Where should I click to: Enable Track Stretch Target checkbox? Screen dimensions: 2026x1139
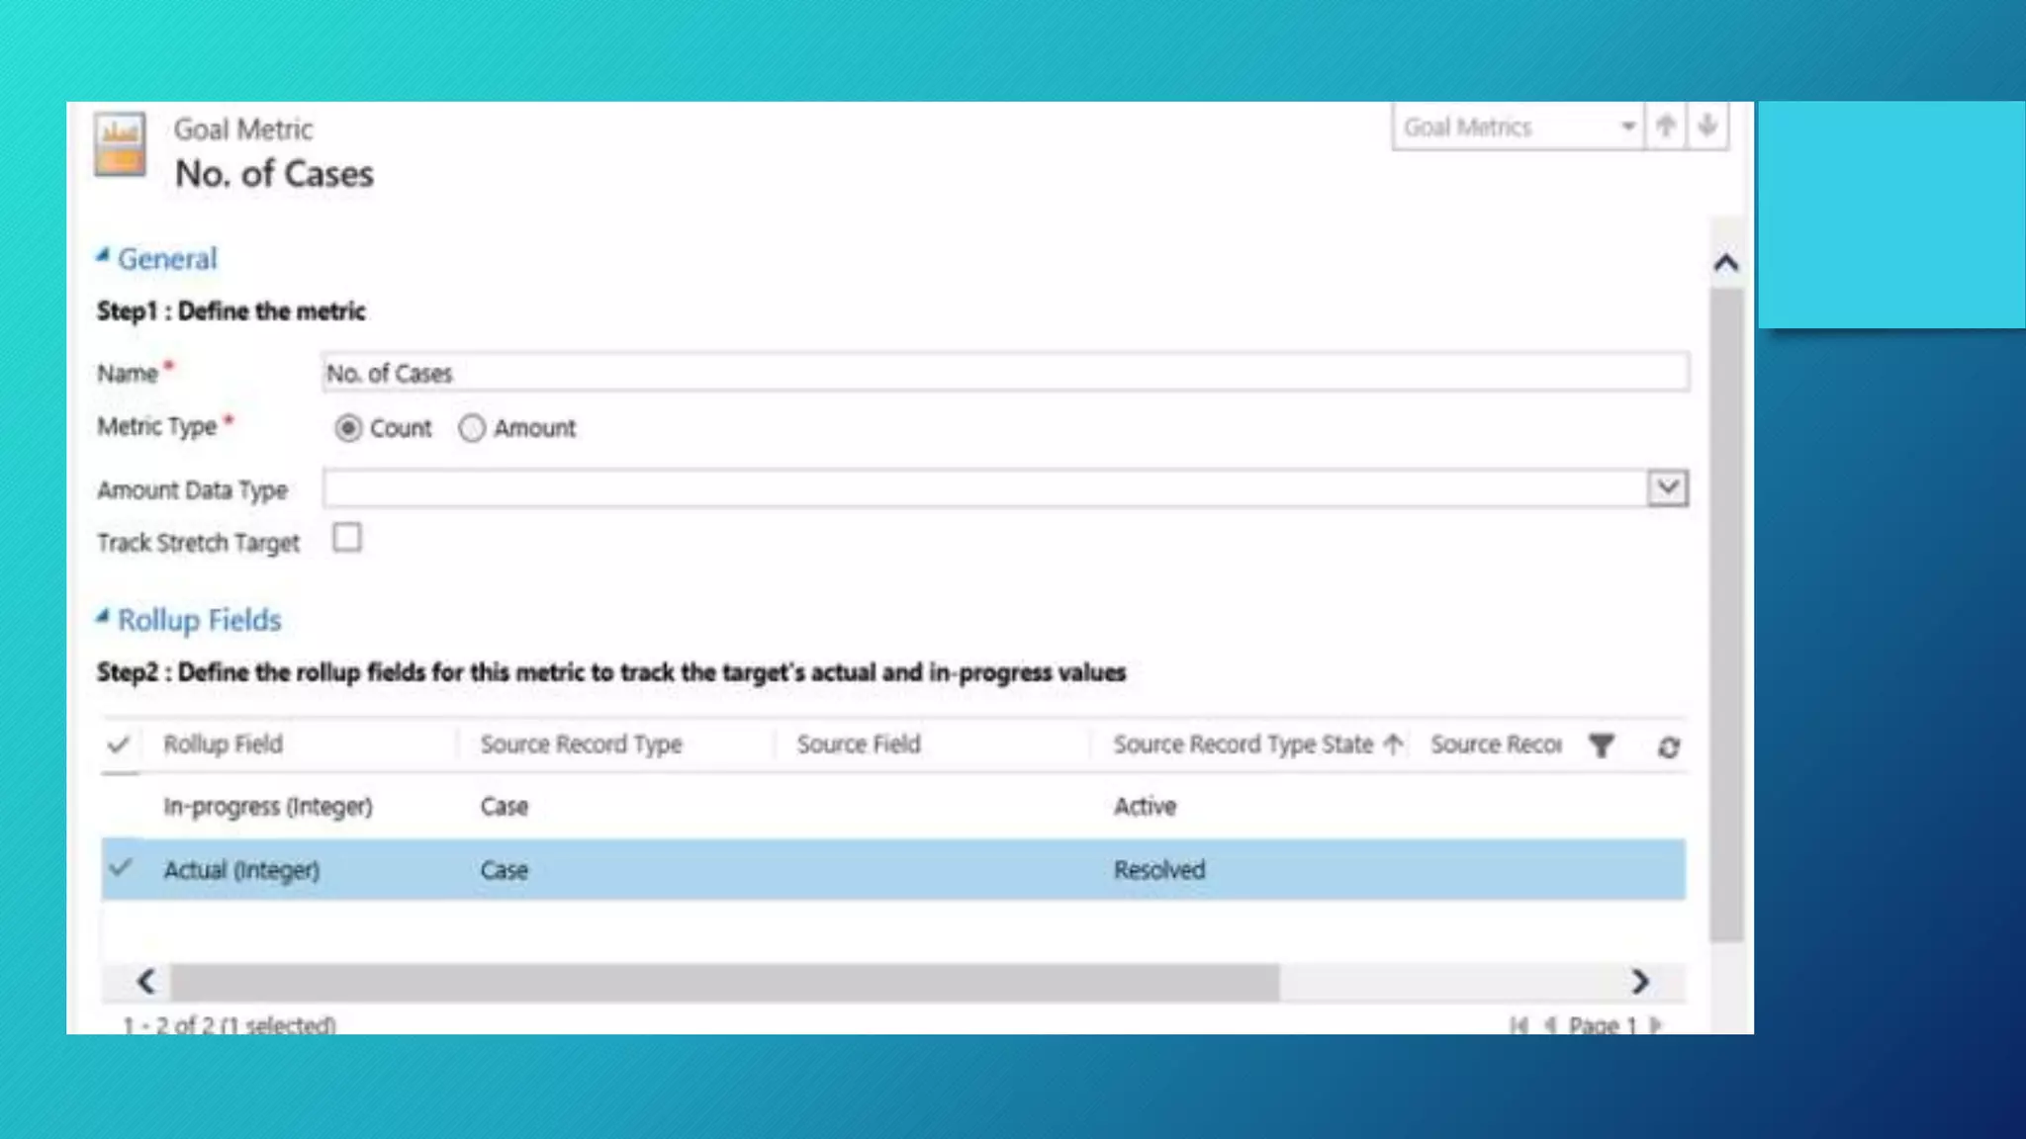point(347,538)
